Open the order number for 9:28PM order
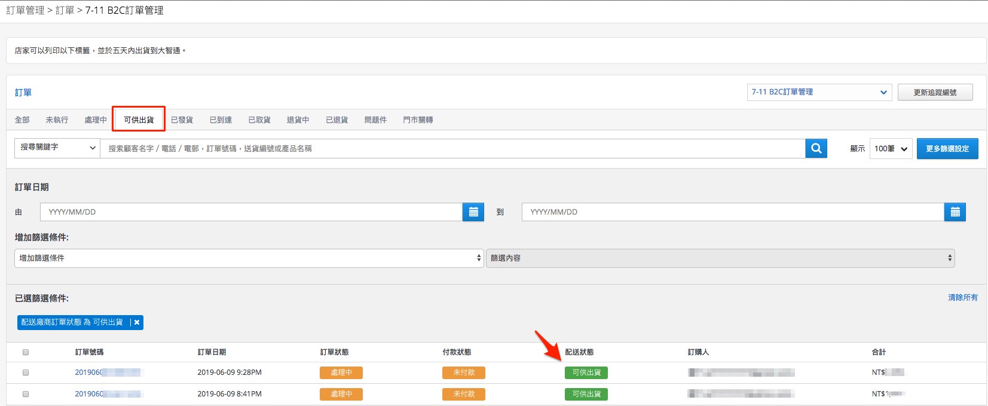The image size is (988, 406). click(x=108, y=373)
